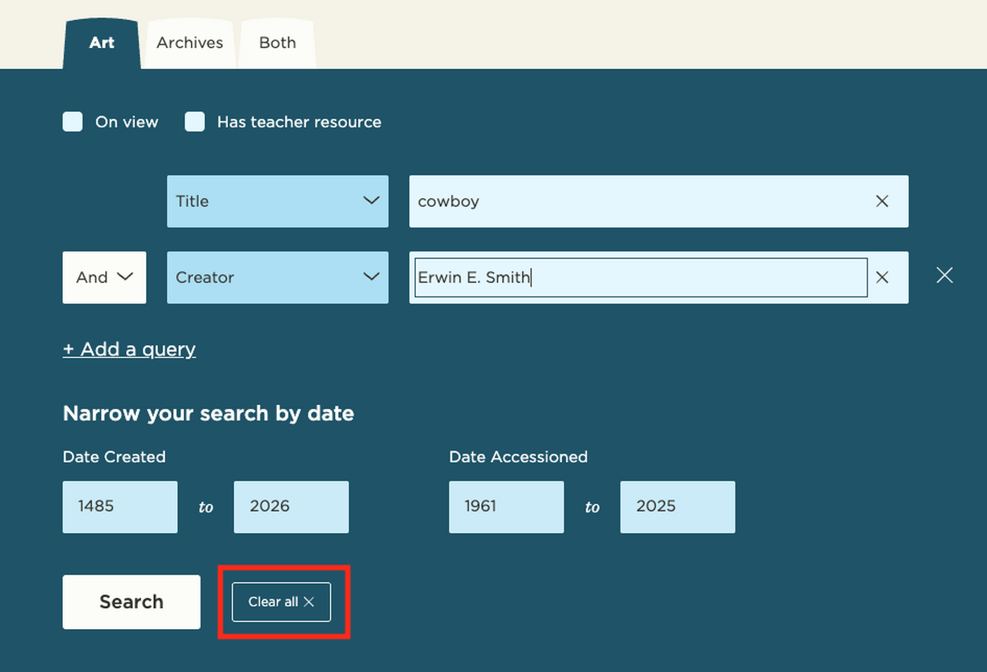Enable the On view checkbox

point(72,121)
